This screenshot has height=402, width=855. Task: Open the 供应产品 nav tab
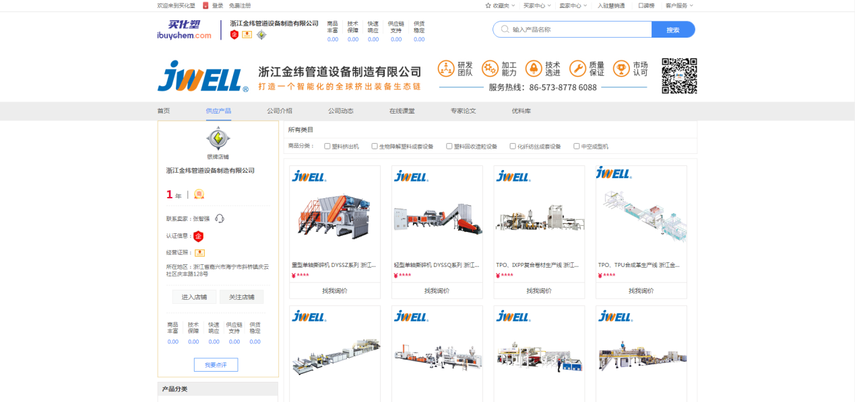pos(219,111)
